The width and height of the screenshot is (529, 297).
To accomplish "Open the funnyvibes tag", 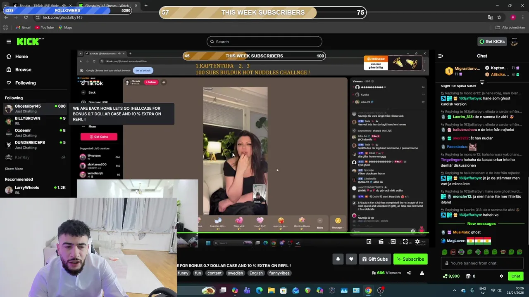I will pos(279,273).
